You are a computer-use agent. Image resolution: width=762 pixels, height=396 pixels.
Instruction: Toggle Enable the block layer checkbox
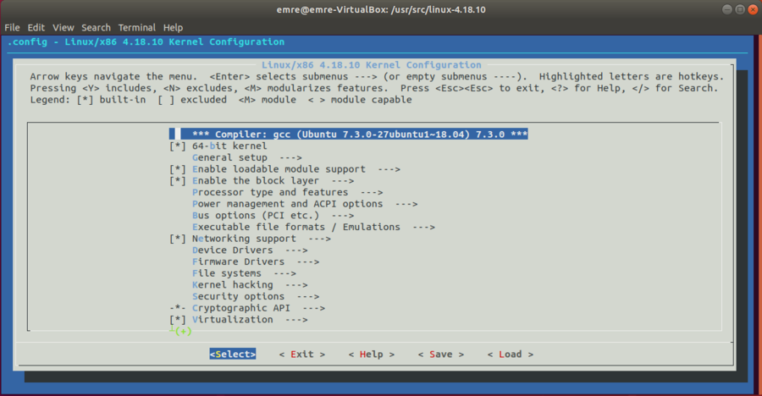178,181
